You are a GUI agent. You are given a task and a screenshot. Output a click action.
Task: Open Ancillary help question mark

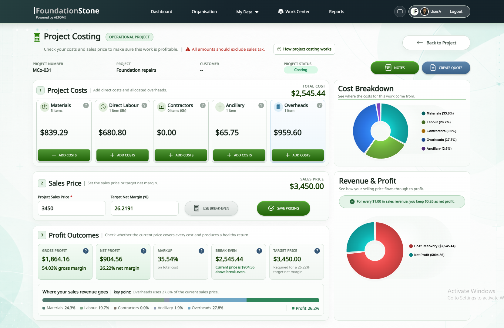261,105
